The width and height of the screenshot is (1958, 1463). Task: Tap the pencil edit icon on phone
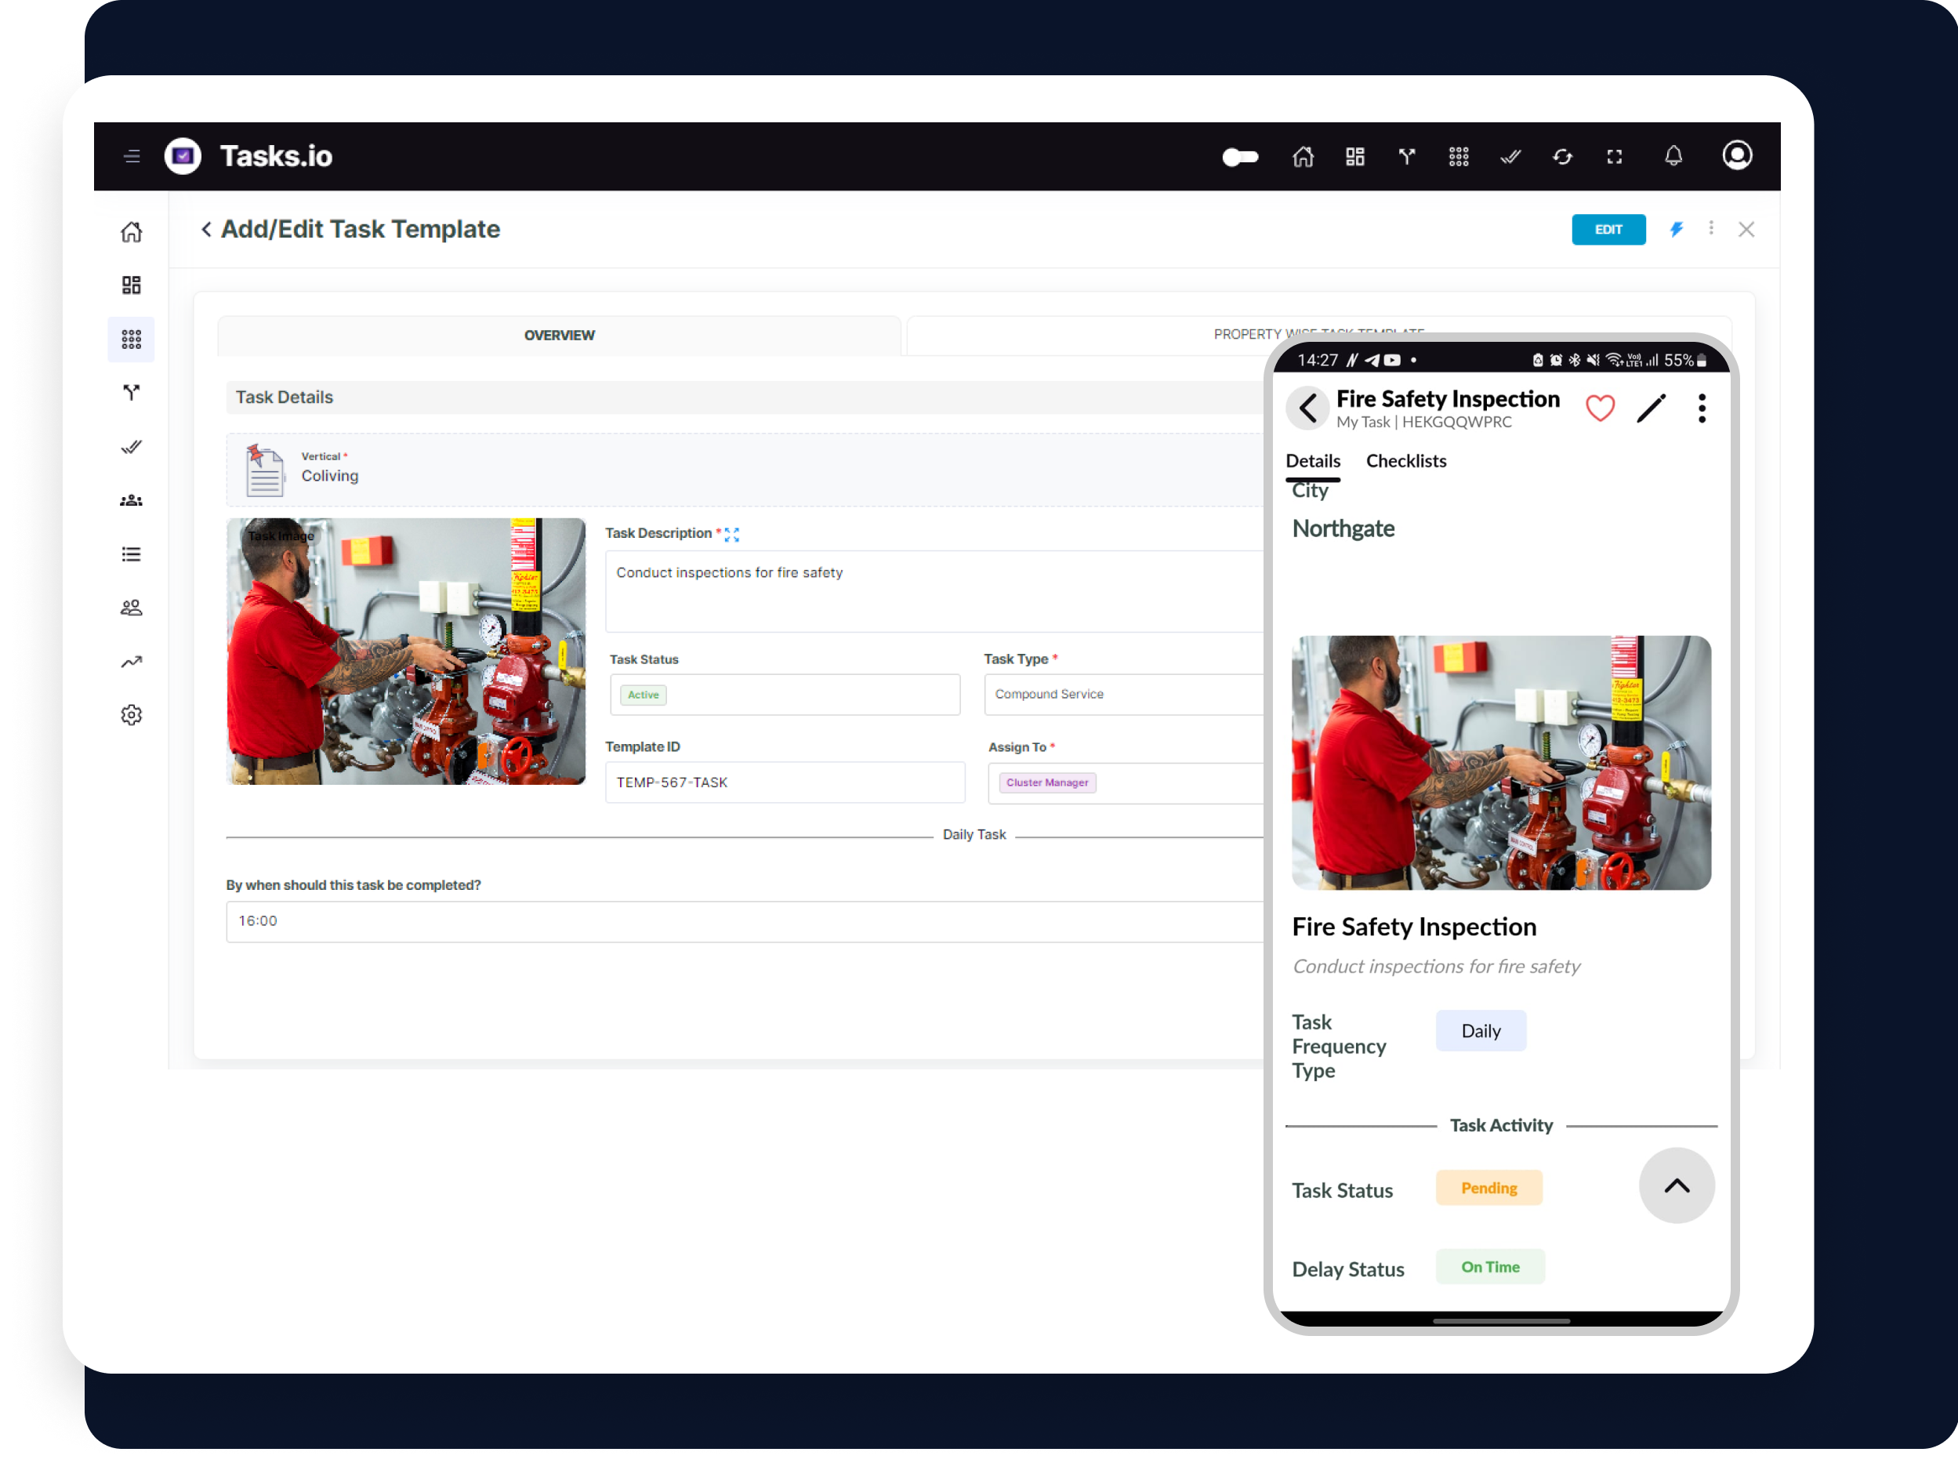click(x=1651, y=408)
